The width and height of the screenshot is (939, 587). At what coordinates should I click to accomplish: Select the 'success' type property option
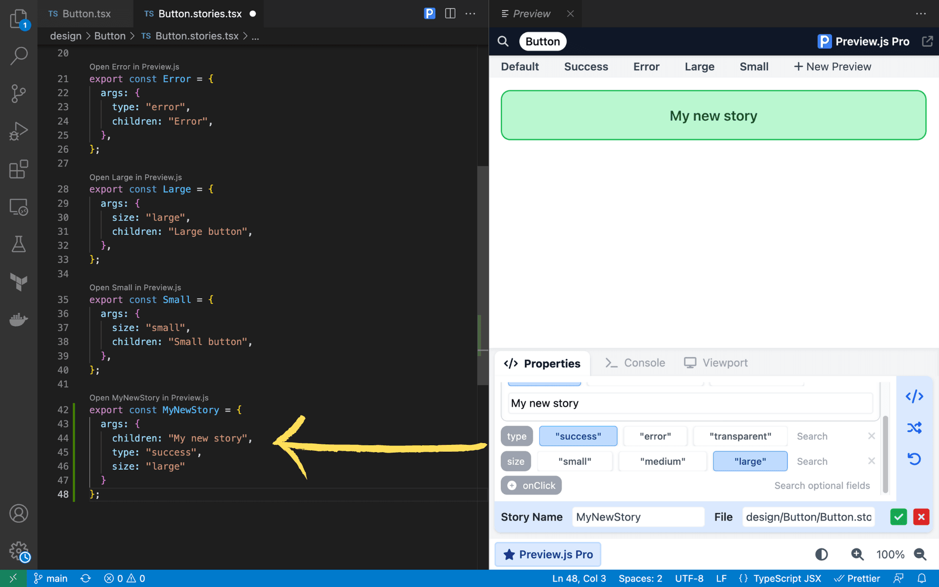[x=578, y=435]
